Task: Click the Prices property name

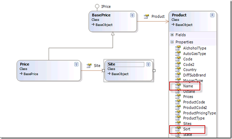Action: 188,97
